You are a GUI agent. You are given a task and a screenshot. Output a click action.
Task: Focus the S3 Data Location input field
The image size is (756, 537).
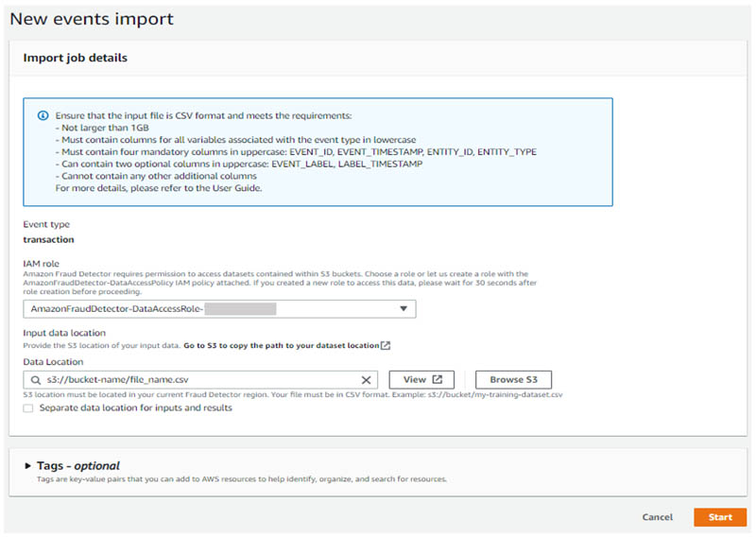(x=200, y=380)
